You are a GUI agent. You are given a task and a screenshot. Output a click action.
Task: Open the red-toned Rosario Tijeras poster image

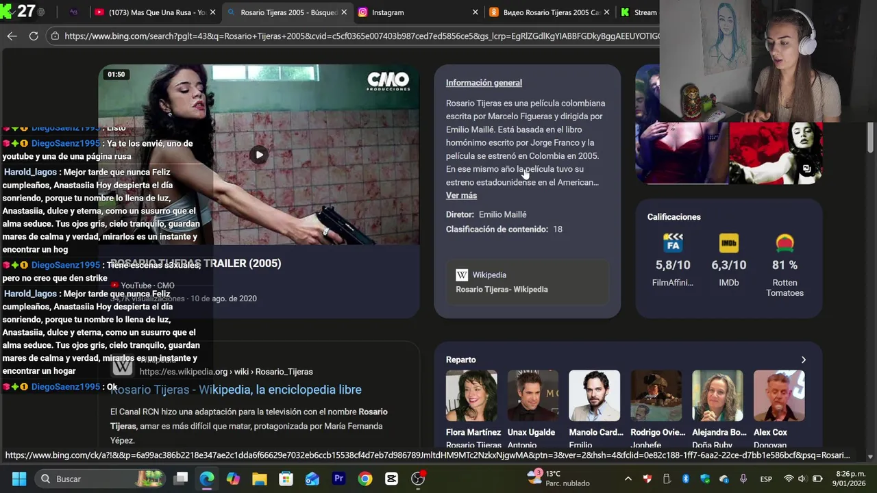(776, 153)
